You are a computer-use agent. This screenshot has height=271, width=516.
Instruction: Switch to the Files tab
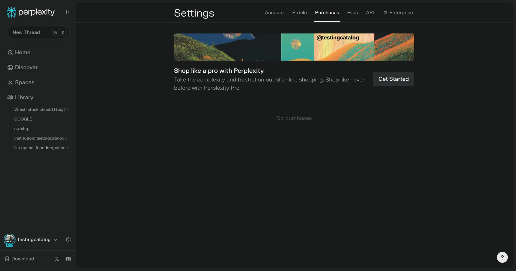tap(352, 13)
